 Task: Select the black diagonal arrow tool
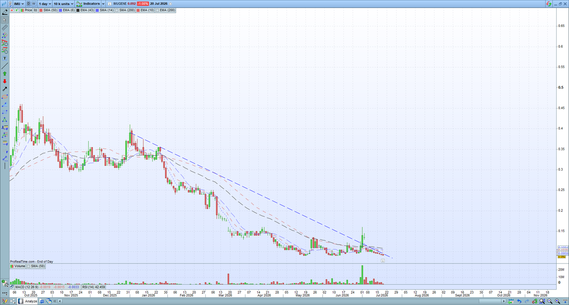[5, 88]
